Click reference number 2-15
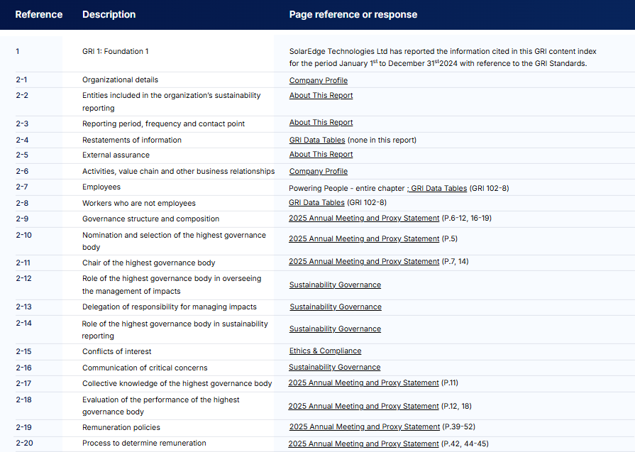Screen dimensions: 635x452 [23, 351]
